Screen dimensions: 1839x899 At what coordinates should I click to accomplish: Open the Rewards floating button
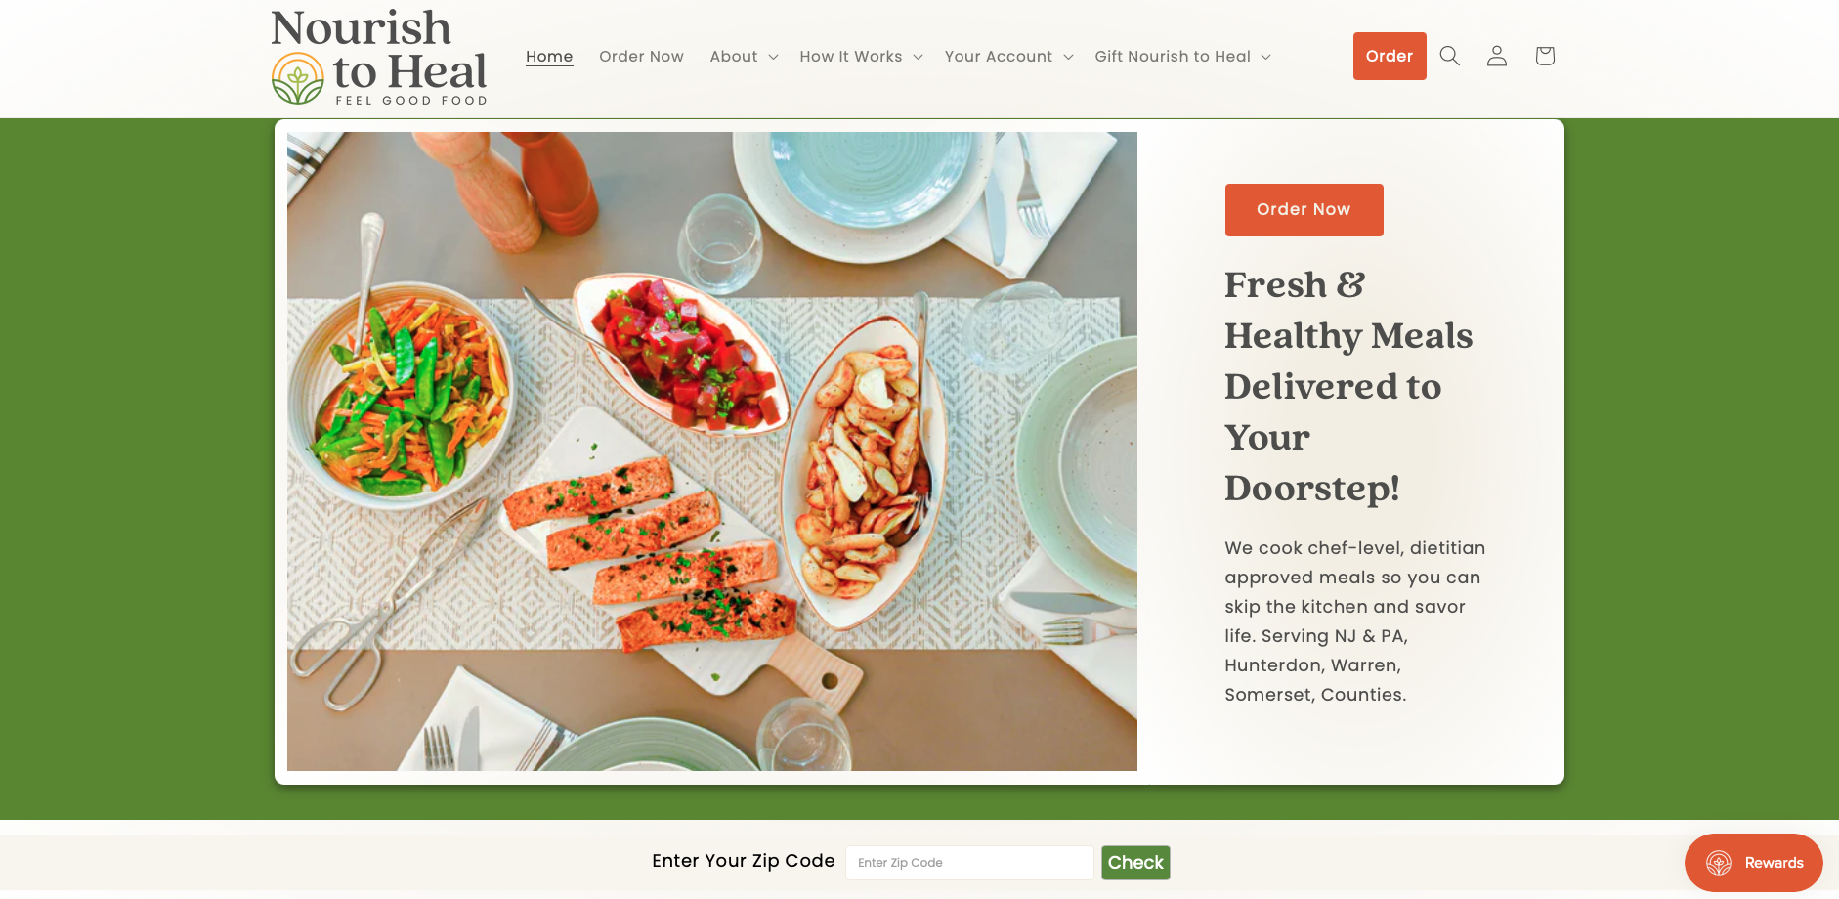click(x=1753, y=863)
